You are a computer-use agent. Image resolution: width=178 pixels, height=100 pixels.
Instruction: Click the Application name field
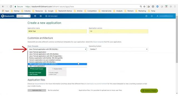57,31
